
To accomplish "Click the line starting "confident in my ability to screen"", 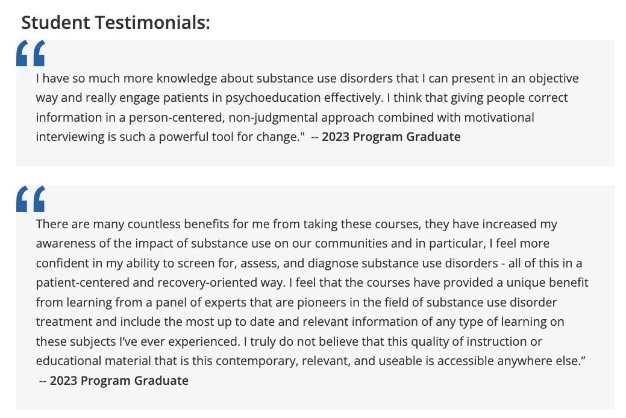I will (x=309, y=263).
